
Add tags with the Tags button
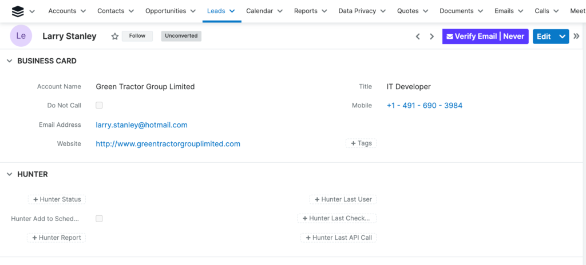point(361,143)
